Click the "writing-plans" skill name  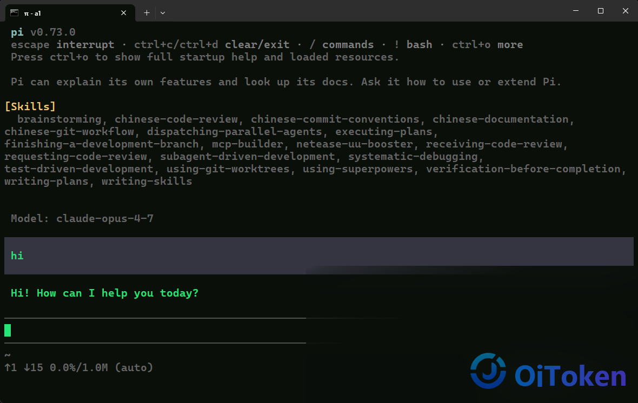(46, 182)
